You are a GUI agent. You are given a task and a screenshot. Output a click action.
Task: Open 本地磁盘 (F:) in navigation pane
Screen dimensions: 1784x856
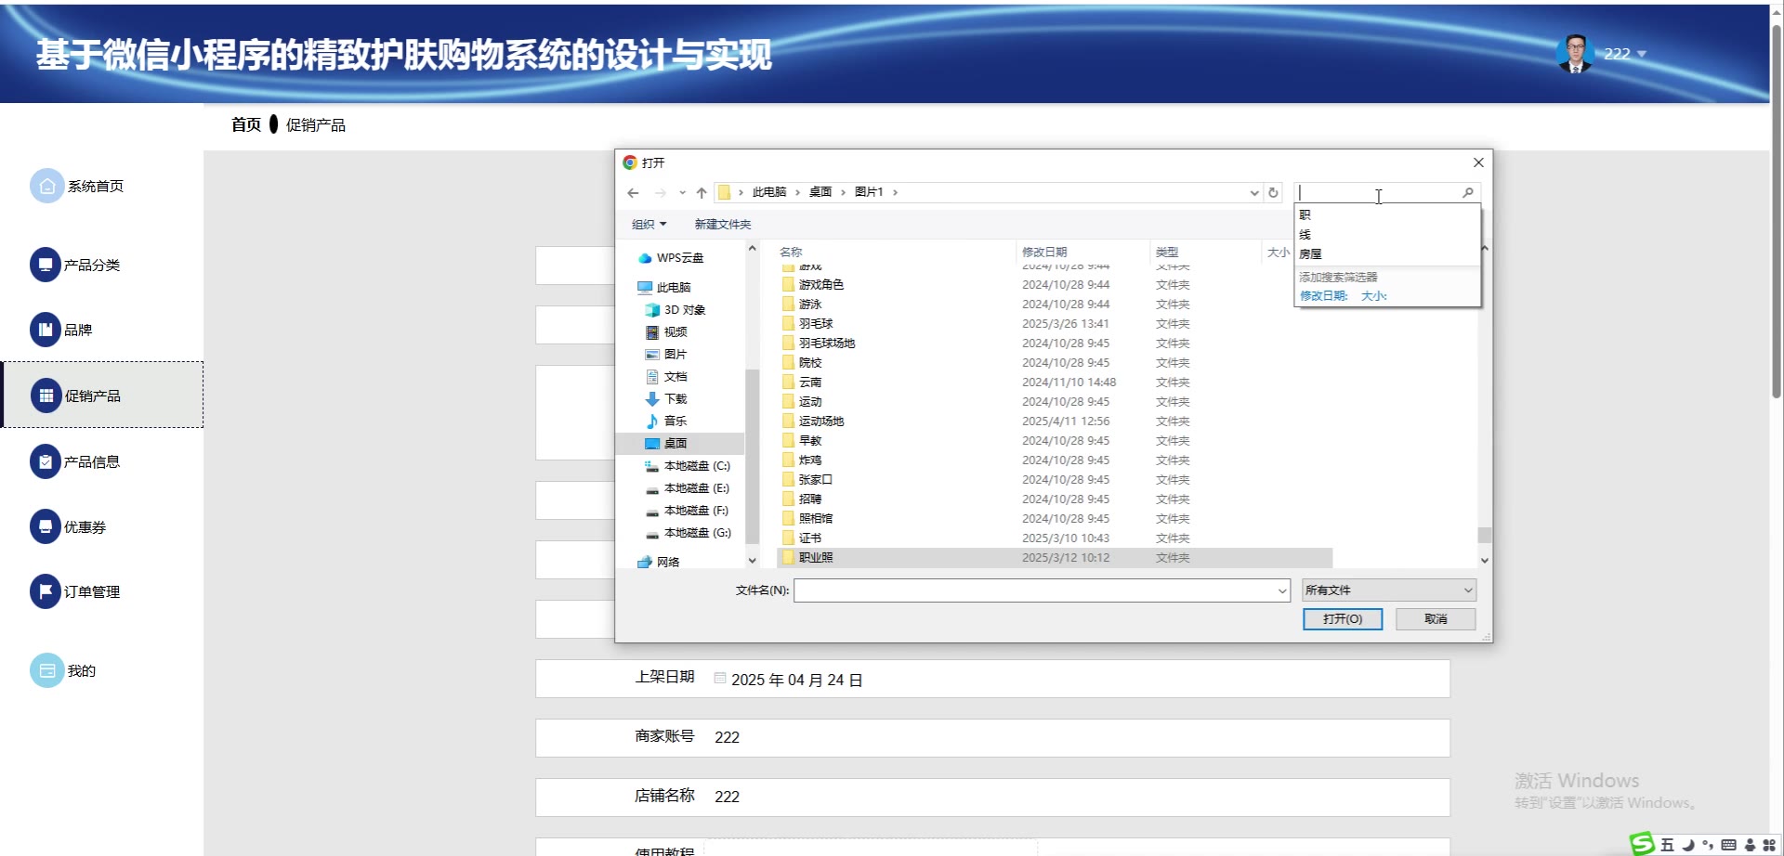click(x=688, y=511)
